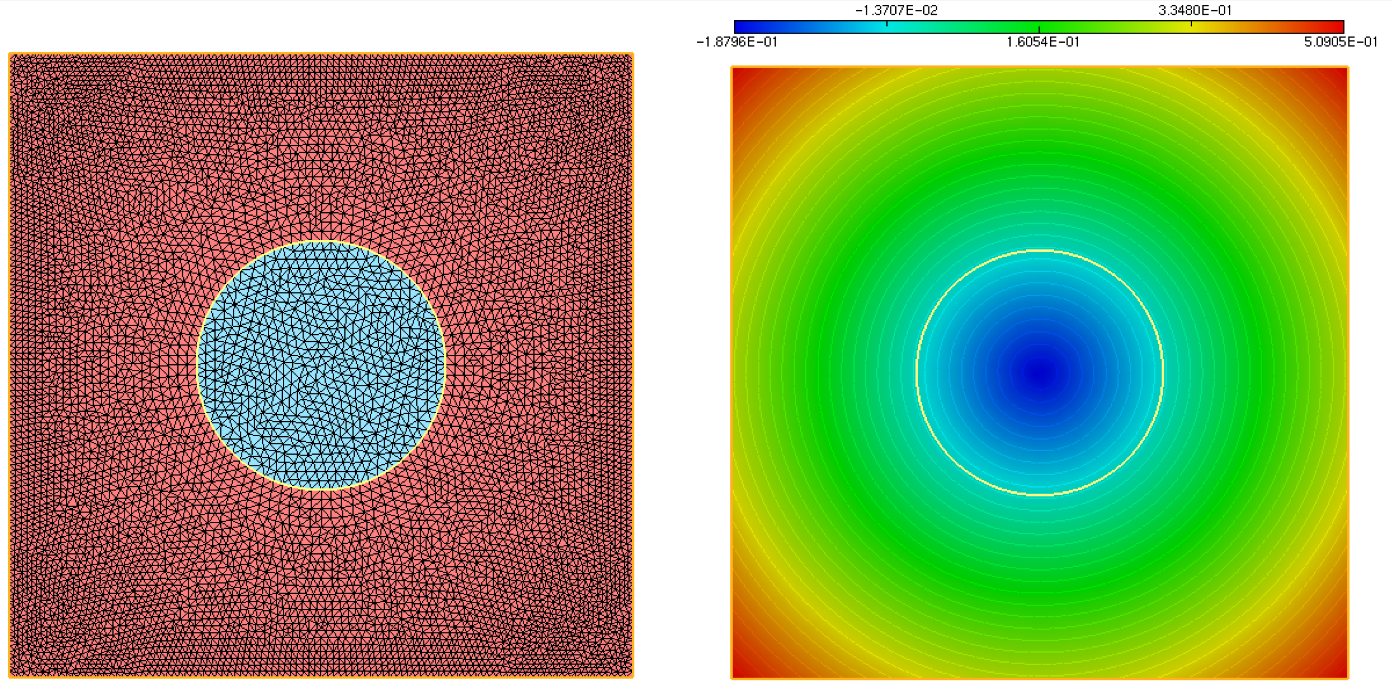
Task: Click the 3.3480E-01 color bar label
Action: click(1195, 10)
